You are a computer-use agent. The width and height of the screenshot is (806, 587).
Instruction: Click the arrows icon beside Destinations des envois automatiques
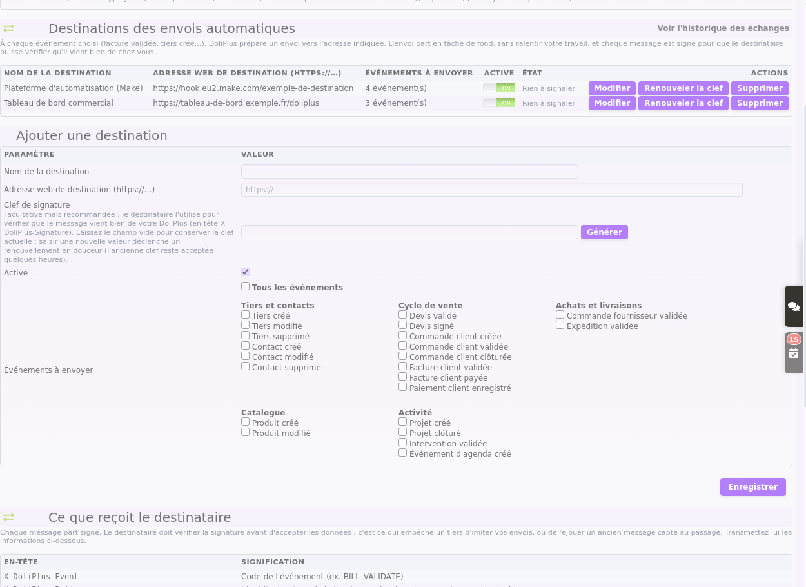click(x=8, y=28)
